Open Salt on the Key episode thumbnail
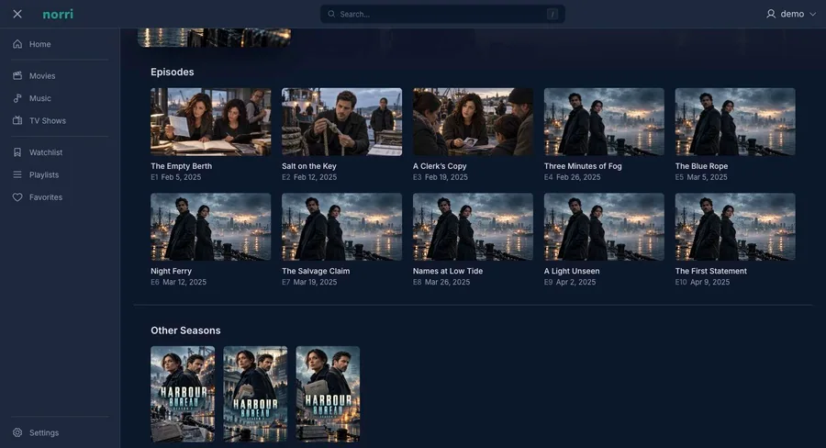Screen dimensions: 826x448 click(x=342, y=122)
